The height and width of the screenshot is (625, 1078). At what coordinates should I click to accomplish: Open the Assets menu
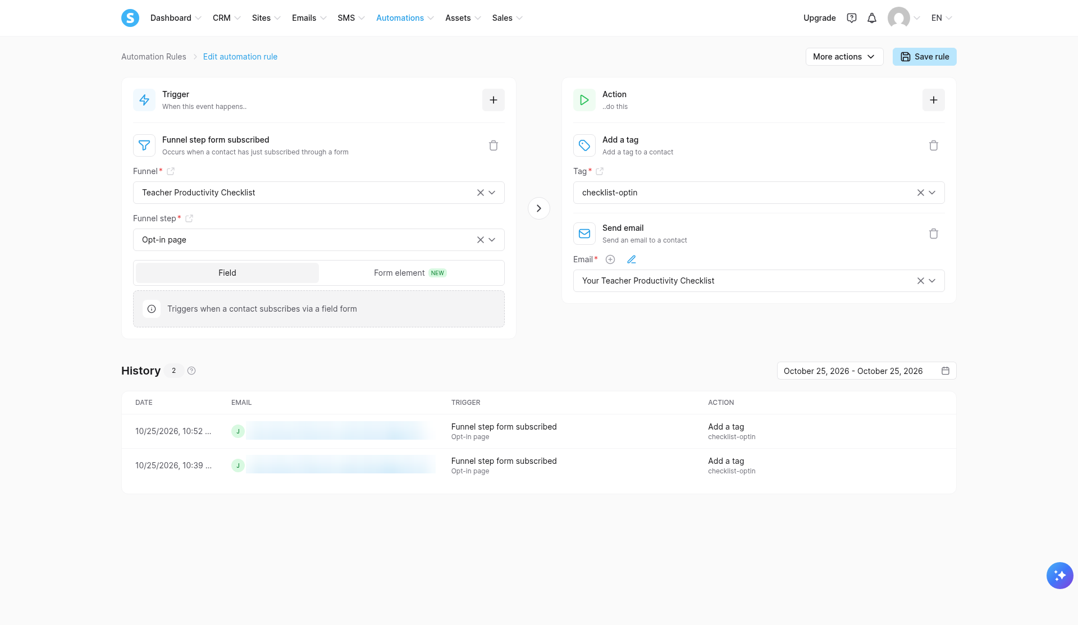[x=463, y=18]
